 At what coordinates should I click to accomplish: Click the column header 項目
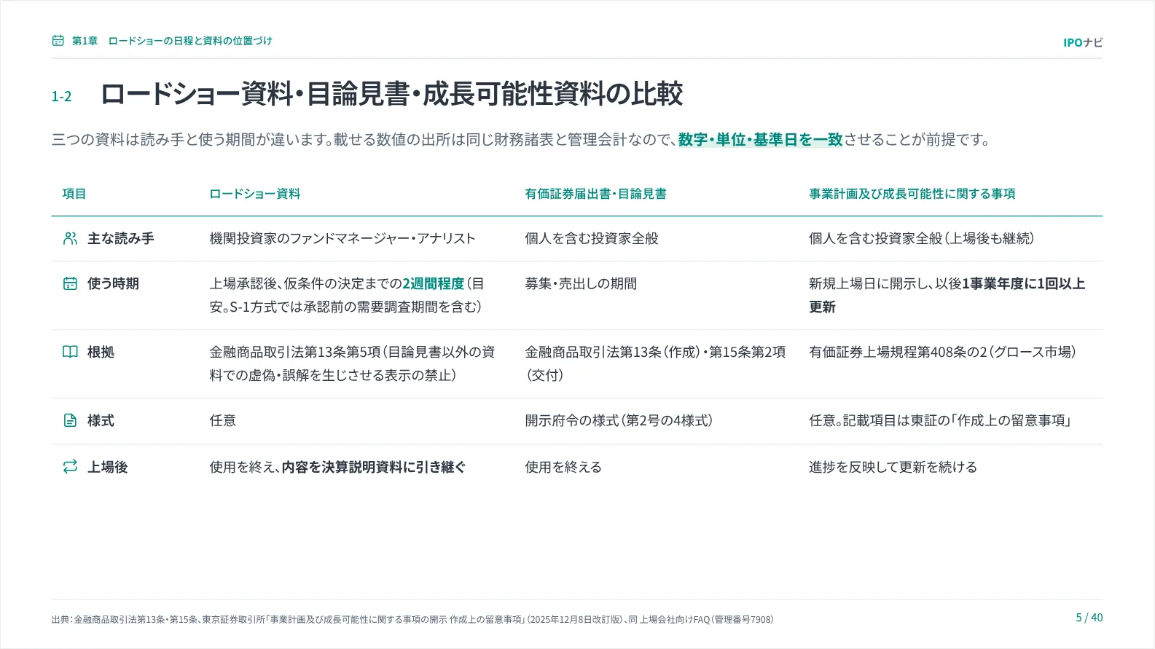[x=74, y=194]
